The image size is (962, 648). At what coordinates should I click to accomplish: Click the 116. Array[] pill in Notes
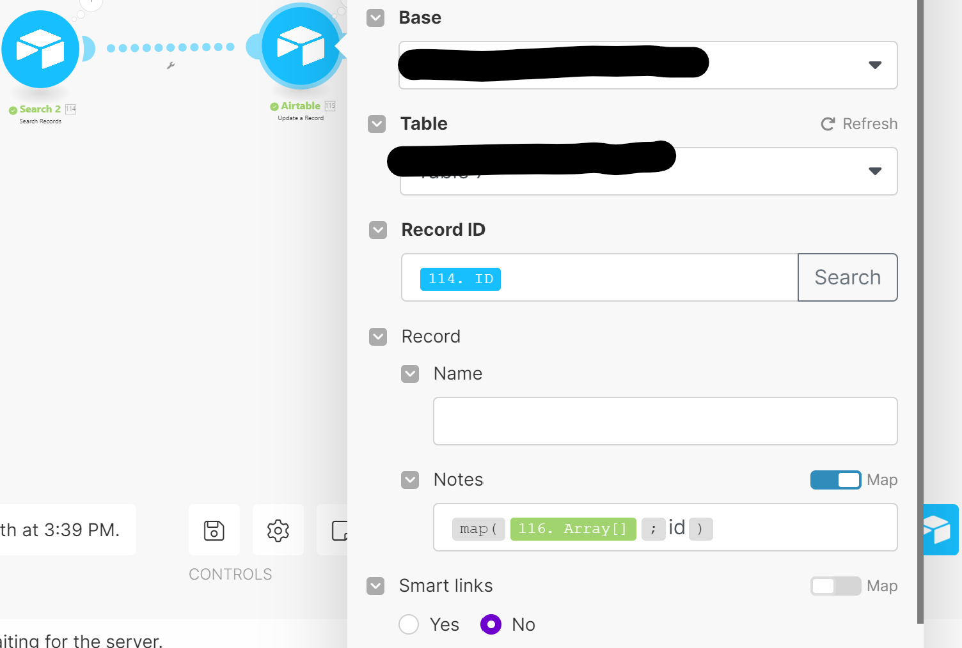click(573, 529)
